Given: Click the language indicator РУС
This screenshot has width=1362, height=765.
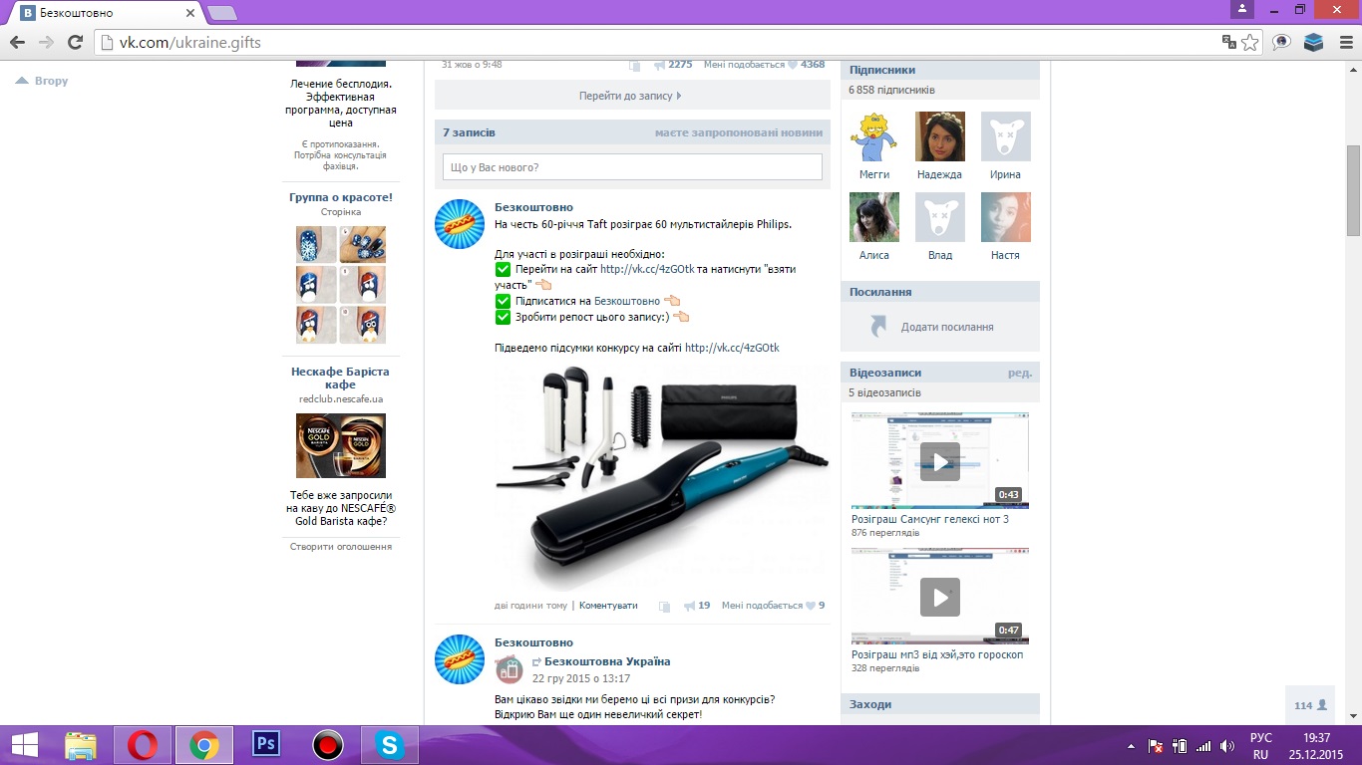Looking at the screenshot, I should [x=1261, y=737].
